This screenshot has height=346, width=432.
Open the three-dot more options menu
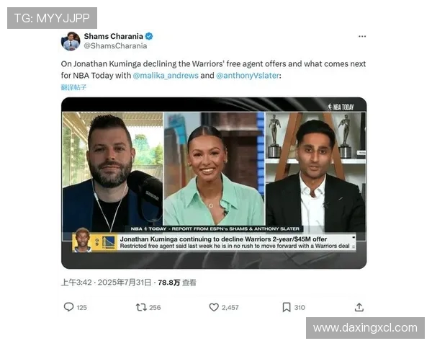tap(362, 37)
